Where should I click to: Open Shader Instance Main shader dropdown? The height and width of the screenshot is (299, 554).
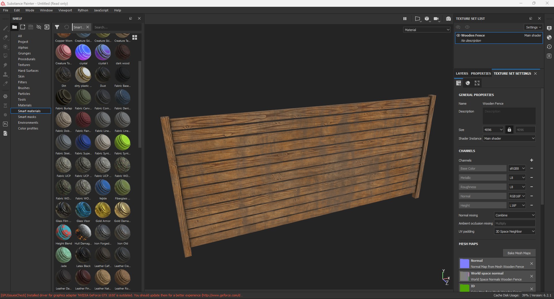click(x=509, y=139)
